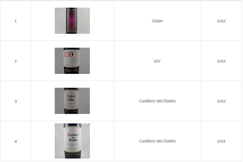Open Casillero del Diablo name in row 3

[x=157, y=101]
